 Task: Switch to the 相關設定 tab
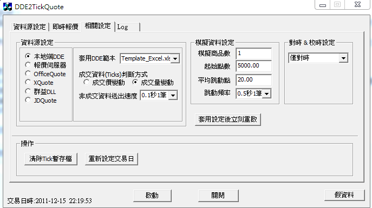[98, 26]
